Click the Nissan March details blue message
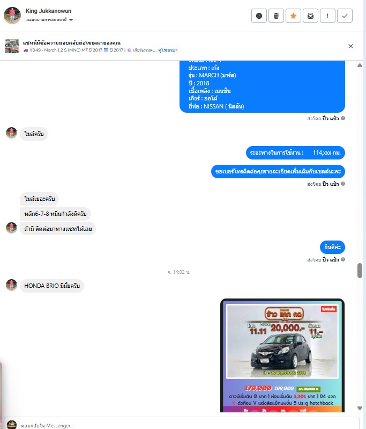 262,86
